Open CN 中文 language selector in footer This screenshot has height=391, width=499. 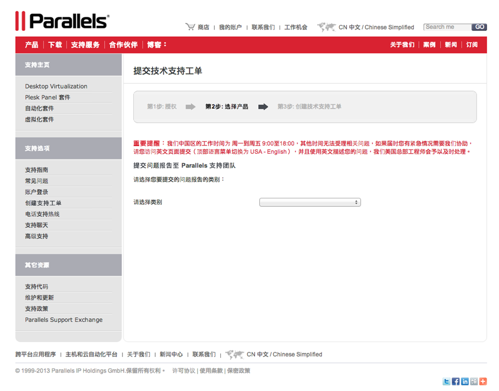coord(285,354)
